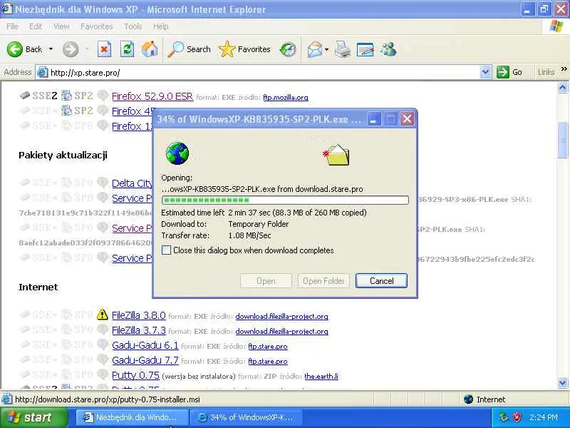570x428 pixels.
Task: Click the 'Pakiety aktualizacji' heading
Action: (x=63, y=155)
